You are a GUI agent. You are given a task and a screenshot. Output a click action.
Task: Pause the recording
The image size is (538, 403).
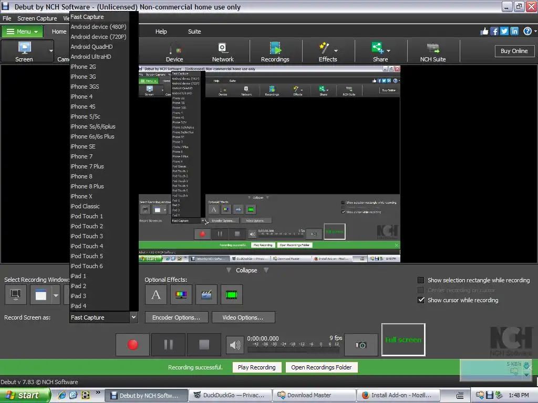pyautogui.click(x=169, y=345)
